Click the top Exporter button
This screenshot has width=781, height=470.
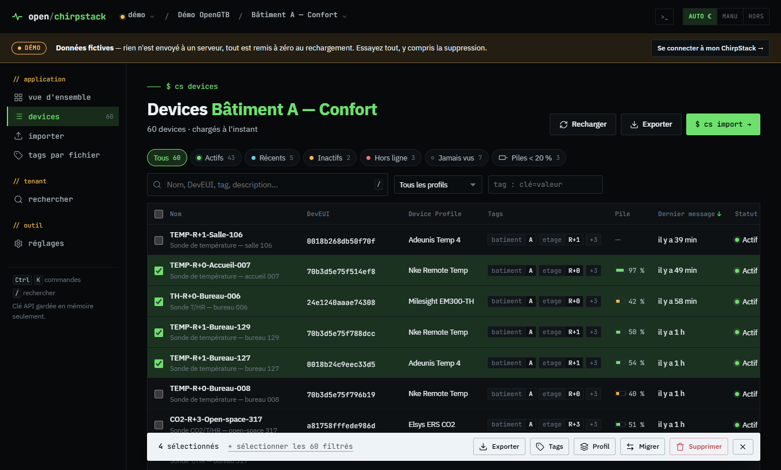pos(651,124)
